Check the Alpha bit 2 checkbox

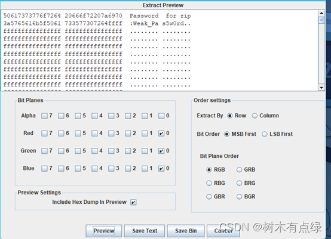click(128, 116)
